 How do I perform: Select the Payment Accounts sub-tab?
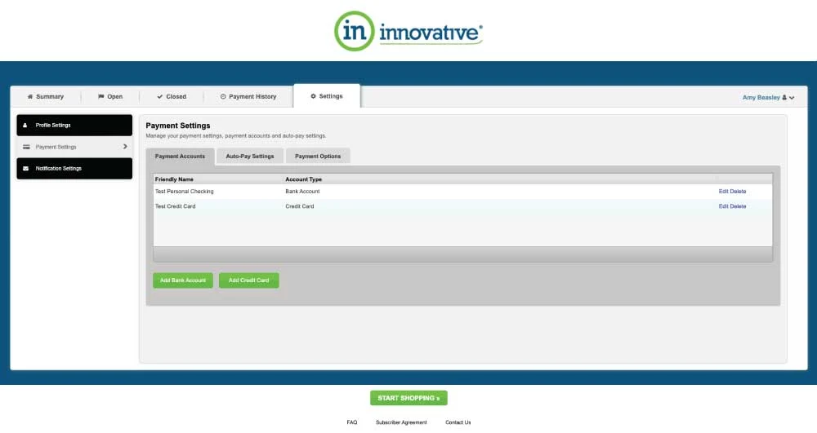[x=180, y=157]
